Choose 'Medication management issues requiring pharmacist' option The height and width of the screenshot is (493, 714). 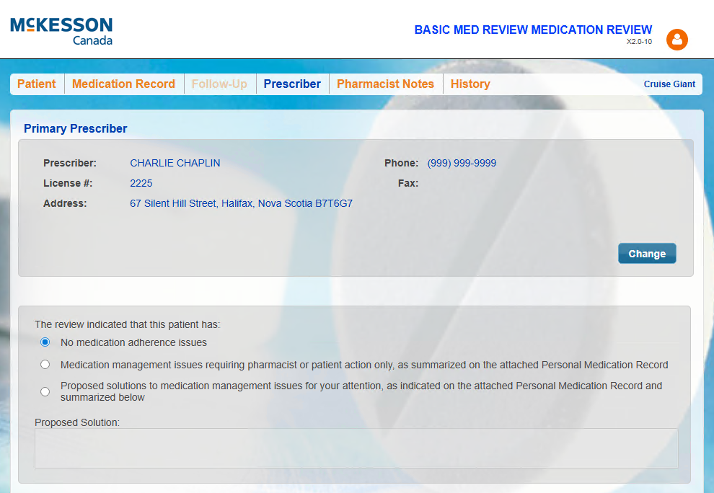pos(45,364)
